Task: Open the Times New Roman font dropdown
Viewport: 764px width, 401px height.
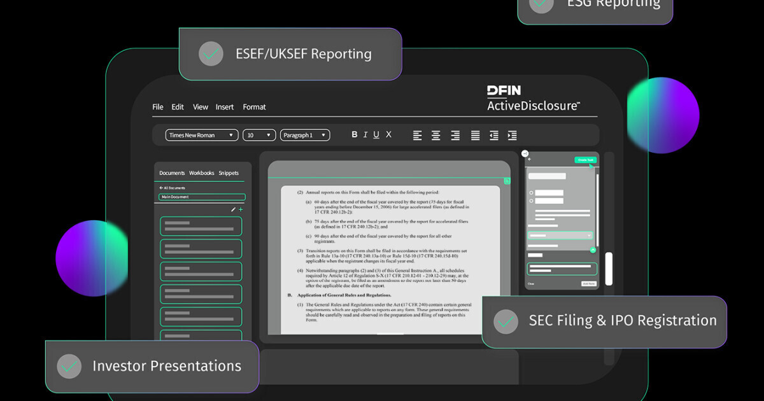Action: (202, 135)
